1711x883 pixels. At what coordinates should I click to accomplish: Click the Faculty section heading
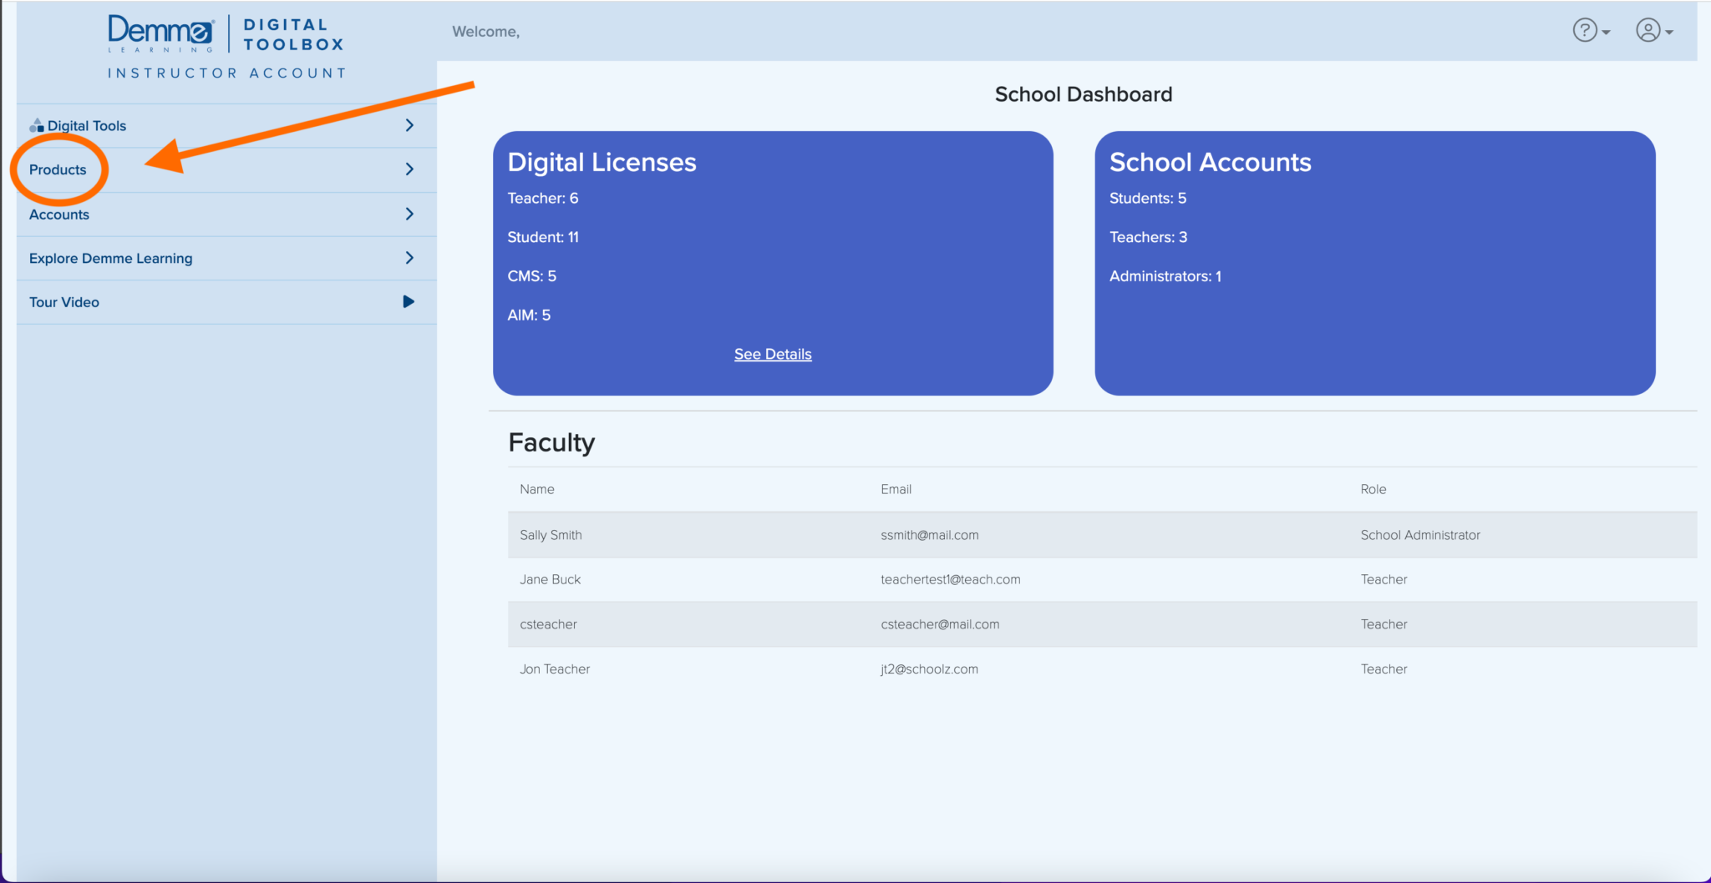coord(551,442)
